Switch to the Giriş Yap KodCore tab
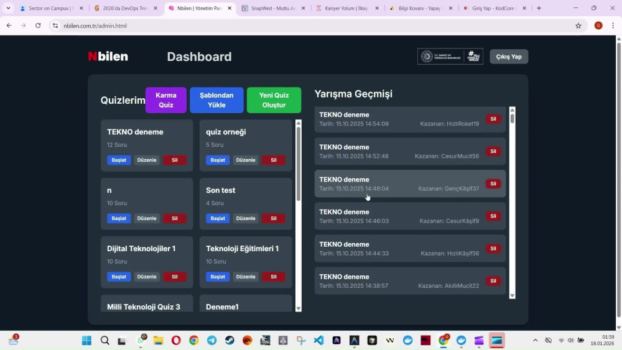The height and width of the screenshot is (350, 622). point(493,8)
